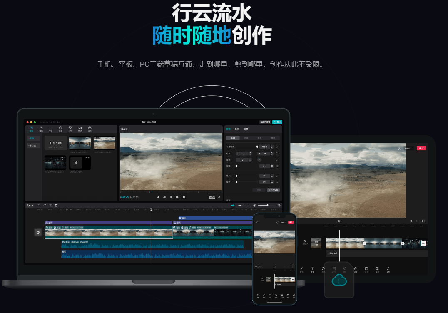Click the 应用到全部 apply to all button
The width and height of the screenshot is (448, 313).
[x=273, y=190]
